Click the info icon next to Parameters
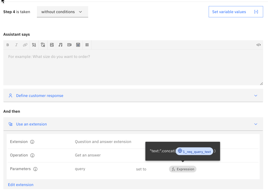The height and width of the screenshot is (196, 268). click(x=35, y=169)
